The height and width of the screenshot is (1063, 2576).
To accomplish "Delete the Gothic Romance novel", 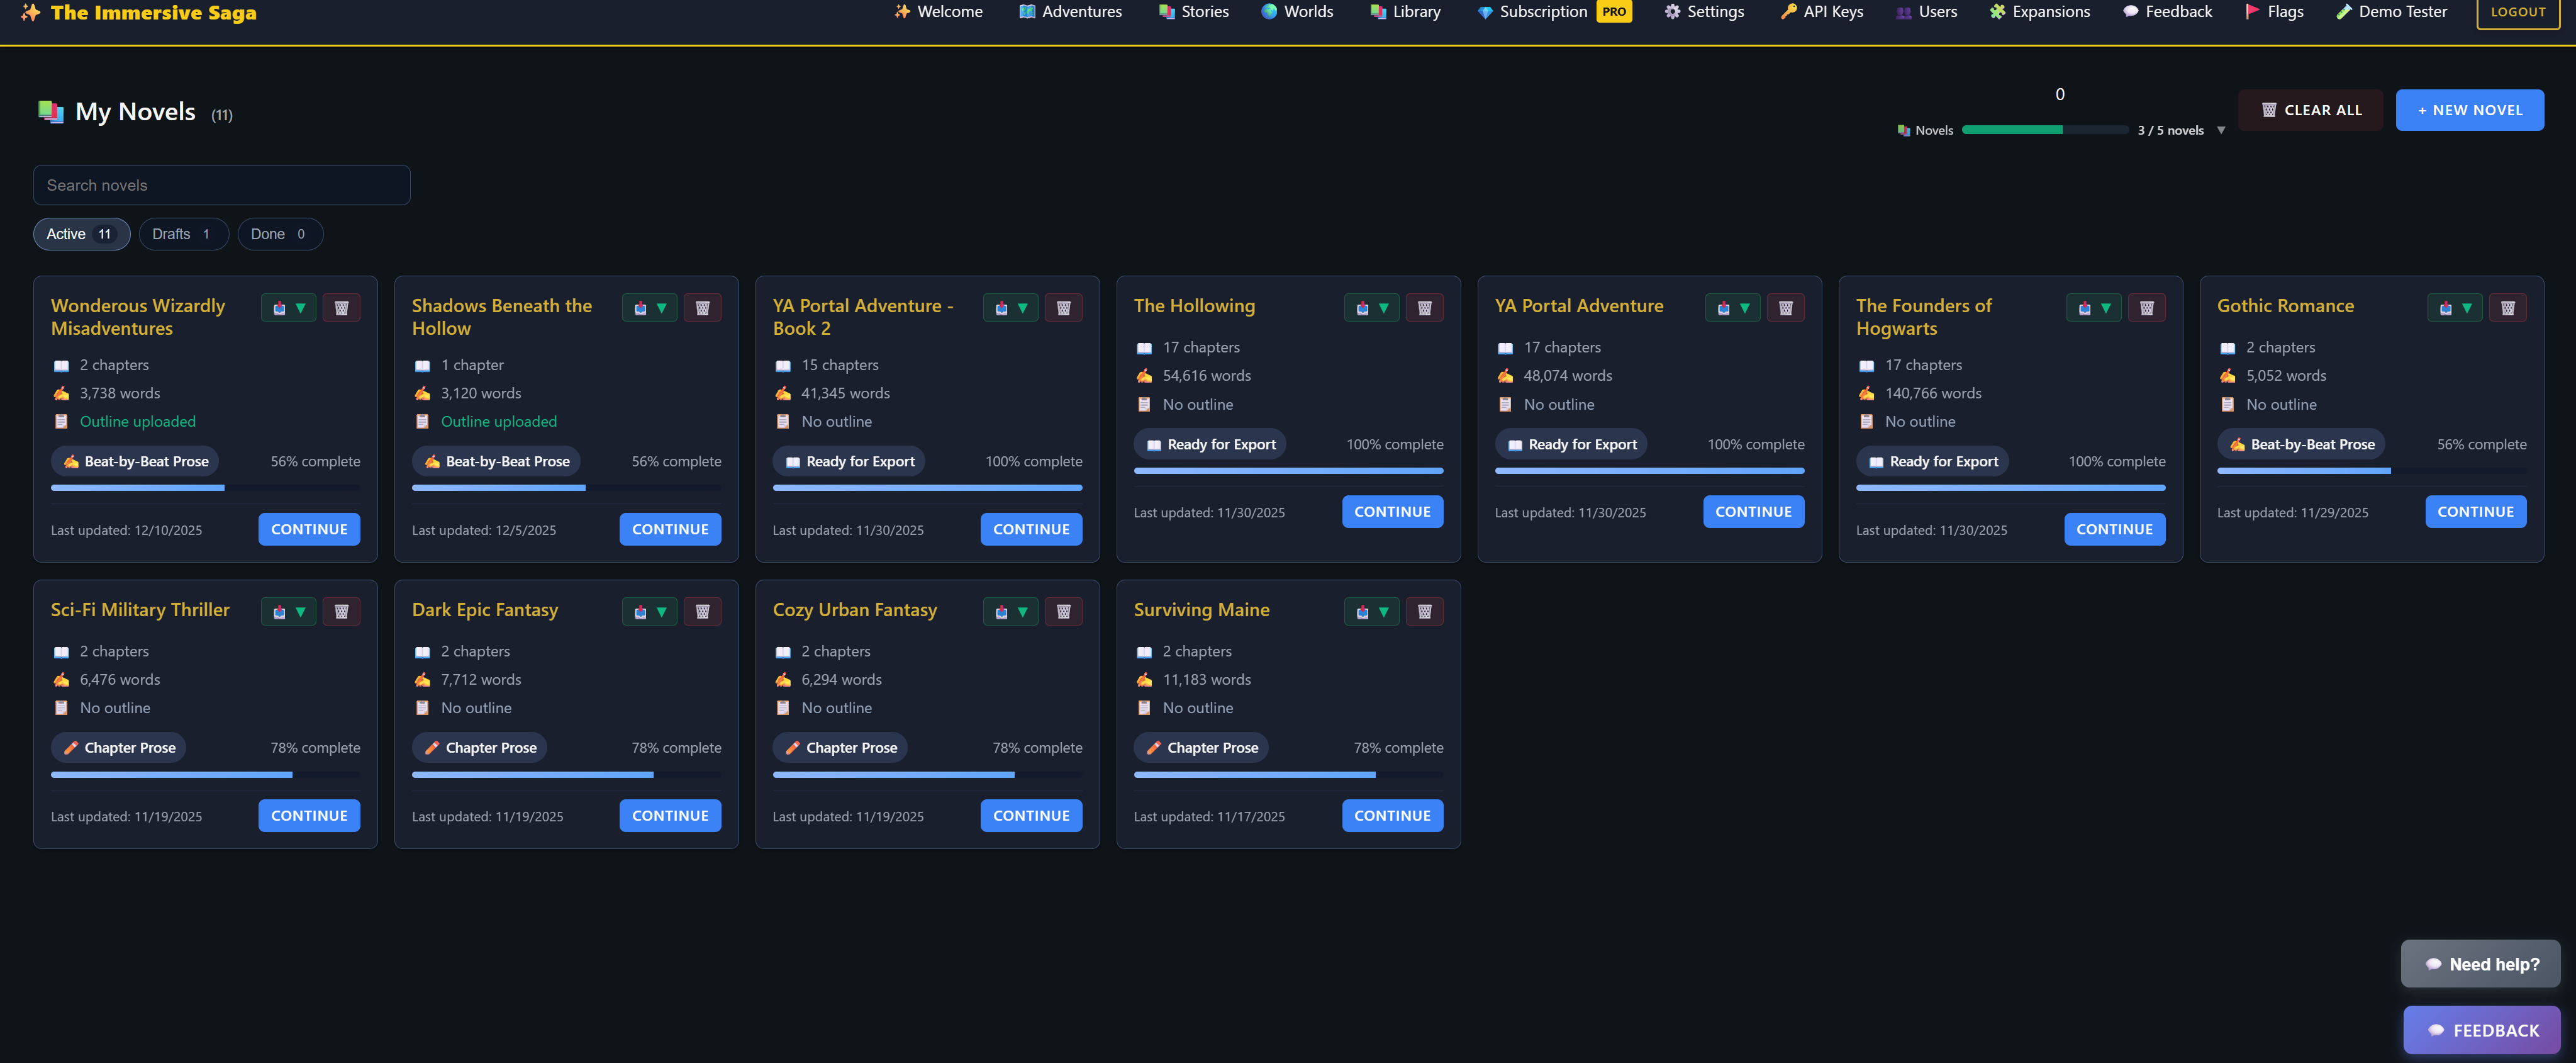I will [x=2507, y=308].
